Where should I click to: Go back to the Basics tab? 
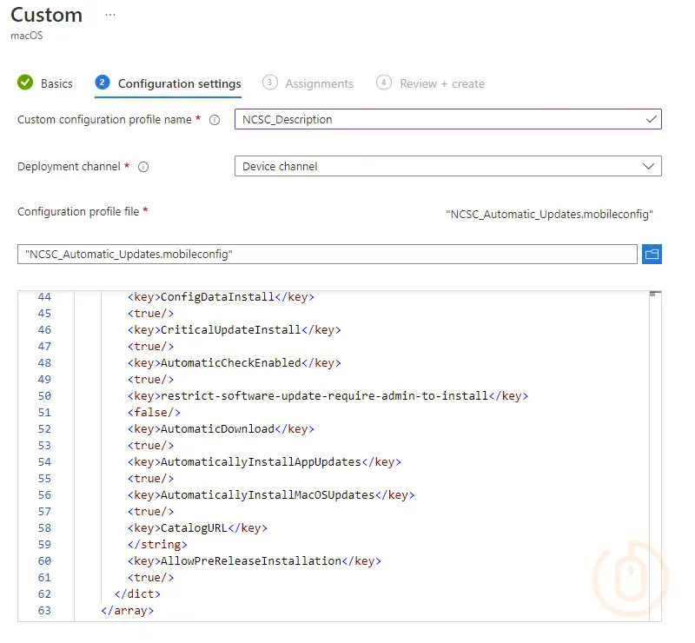coord(56,83)
